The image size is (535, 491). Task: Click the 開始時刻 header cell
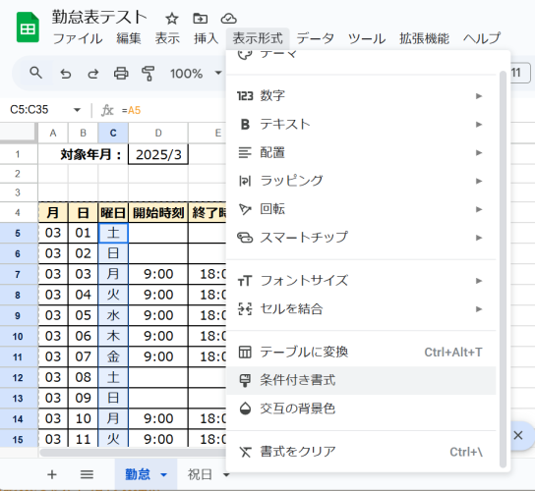[x=158, y=213]
